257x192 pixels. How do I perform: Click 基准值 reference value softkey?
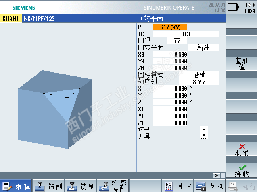coord(242,64)
